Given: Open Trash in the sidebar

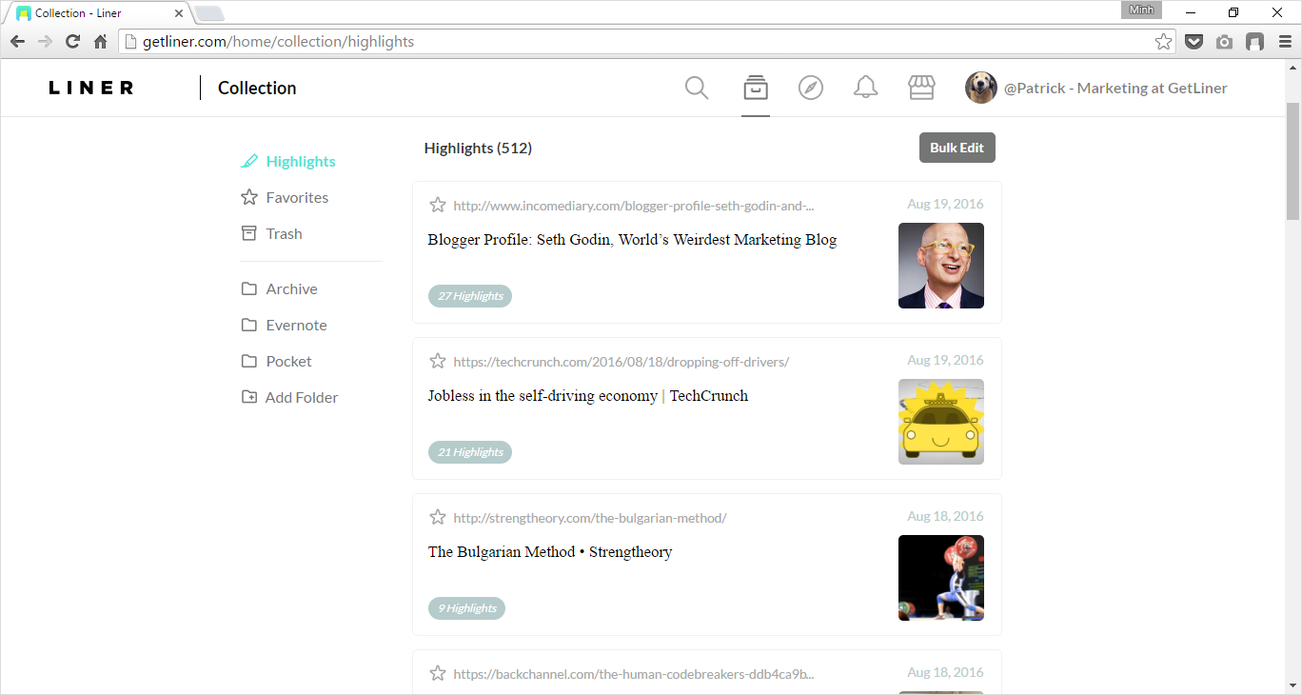Looking at the screenshot, I should (x=283, y=233).
